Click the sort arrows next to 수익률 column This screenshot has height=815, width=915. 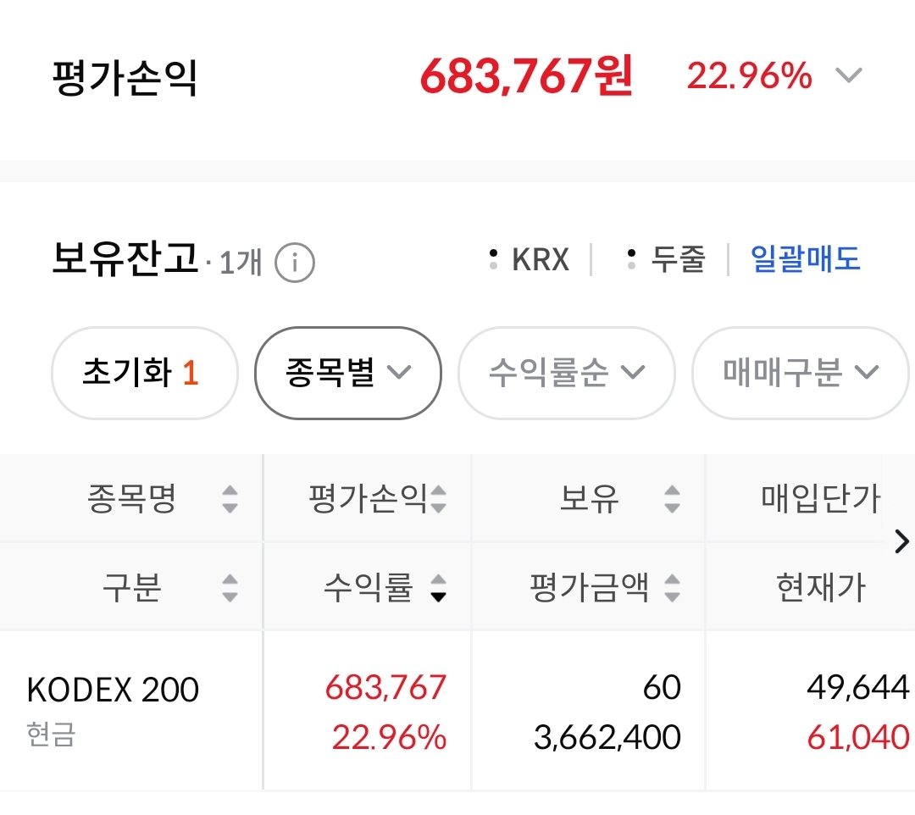tap(438, 587)
